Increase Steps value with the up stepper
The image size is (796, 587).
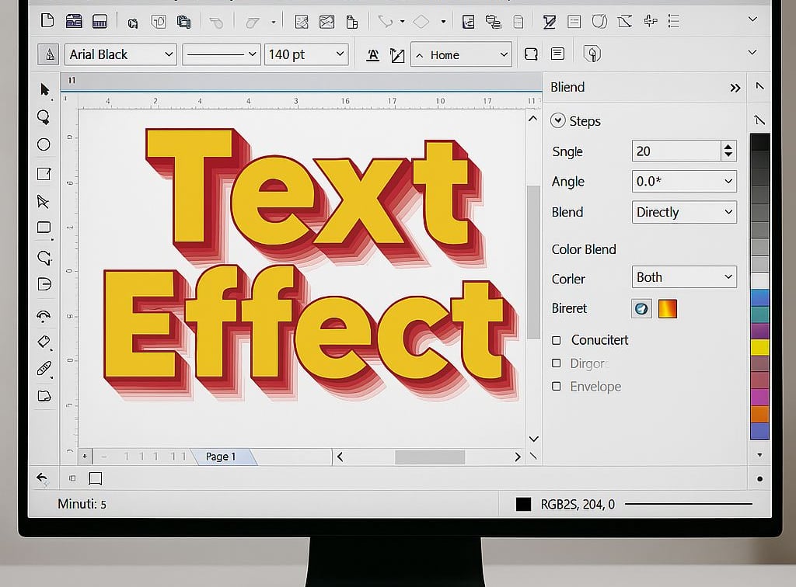(728, 147)
